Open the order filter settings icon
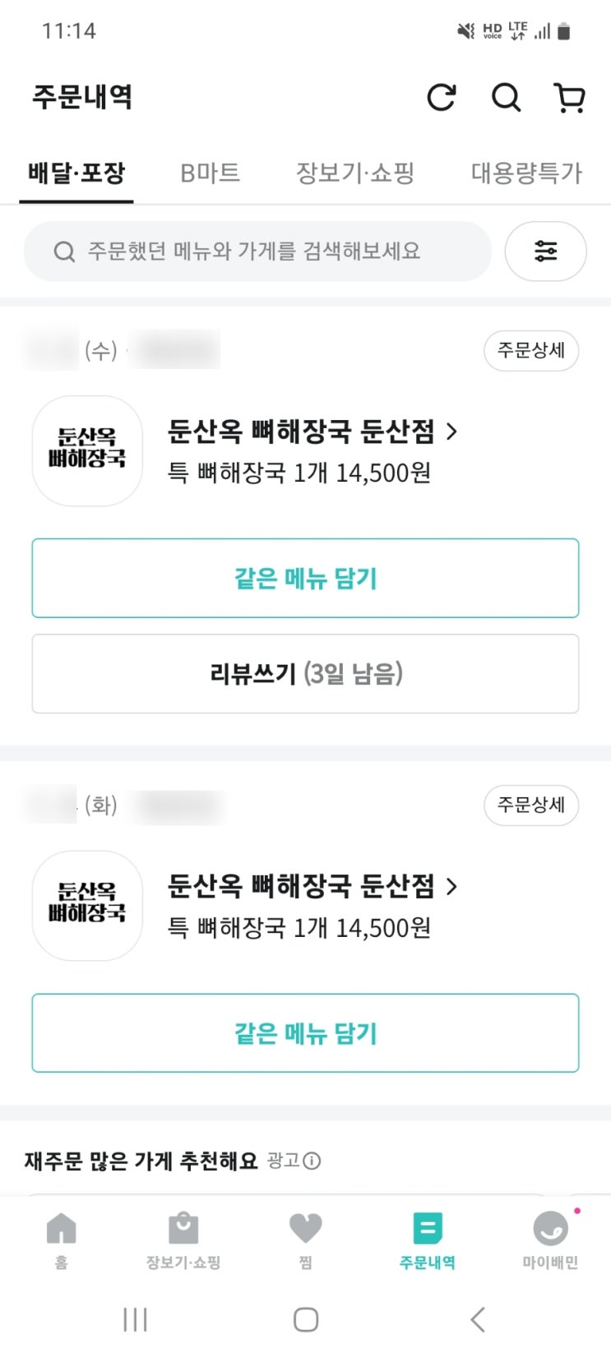611x1357 pixels. point(545,251)
